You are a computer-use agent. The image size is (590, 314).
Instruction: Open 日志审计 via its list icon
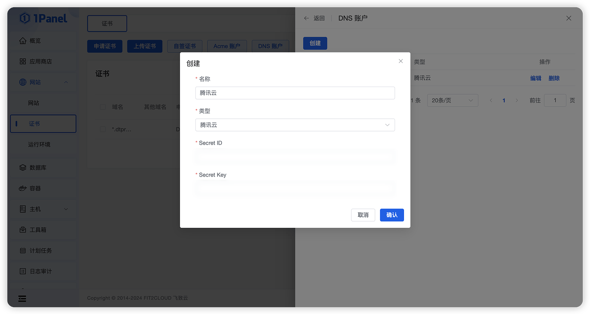point(23,271)
